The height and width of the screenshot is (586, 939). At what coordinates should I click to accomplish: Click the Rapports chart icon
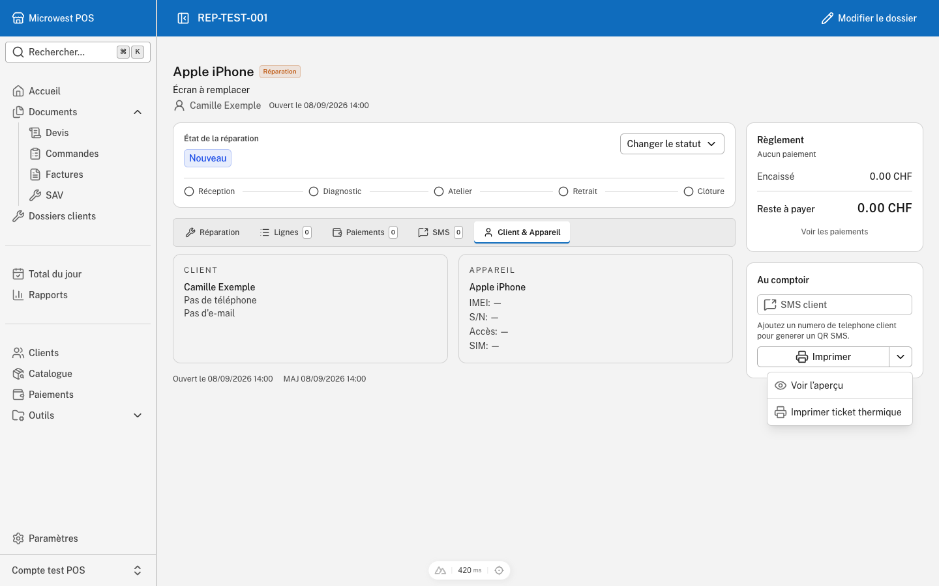pos(18,295)
